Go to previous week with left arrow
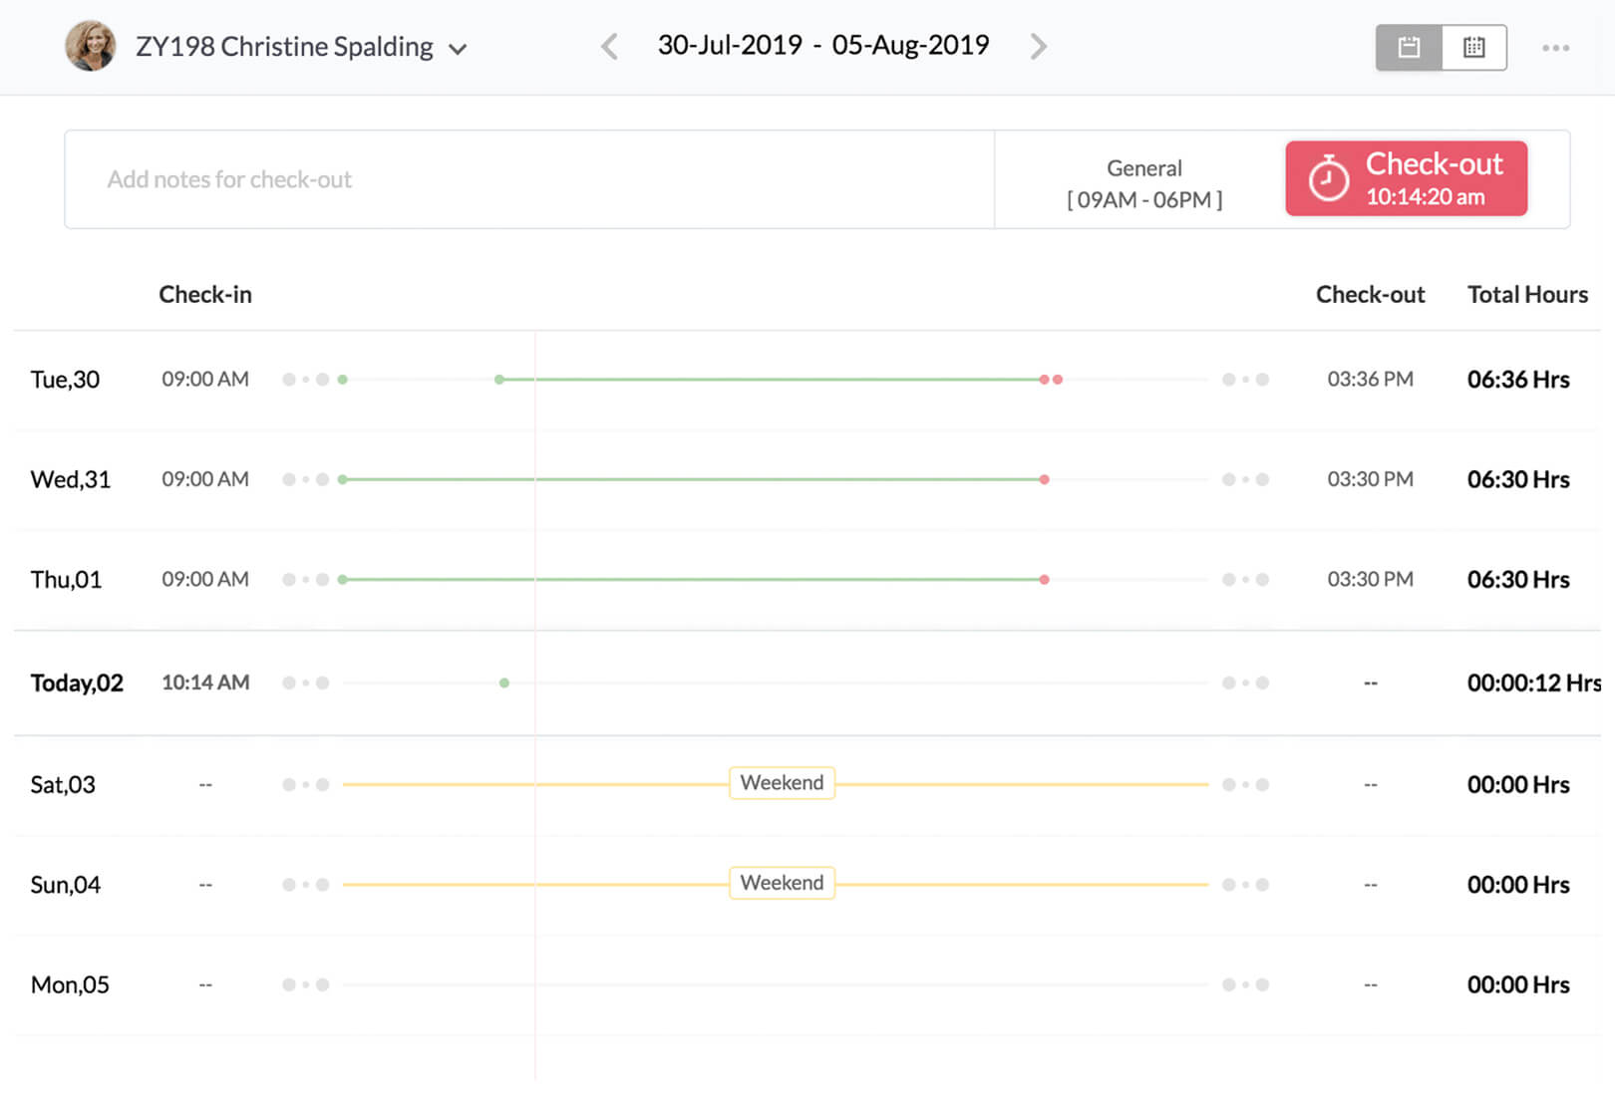 coord(609,47)
